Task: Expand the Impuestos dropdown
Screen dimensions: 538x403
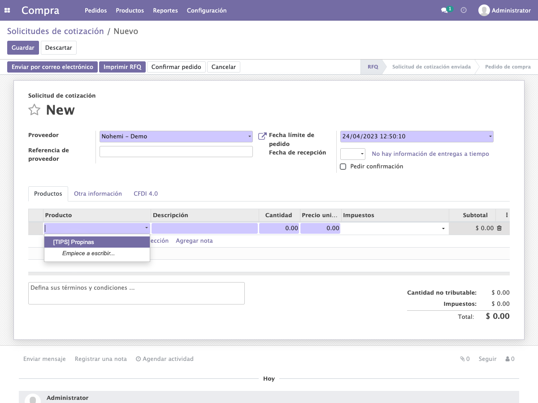Action: pos(443,228)
